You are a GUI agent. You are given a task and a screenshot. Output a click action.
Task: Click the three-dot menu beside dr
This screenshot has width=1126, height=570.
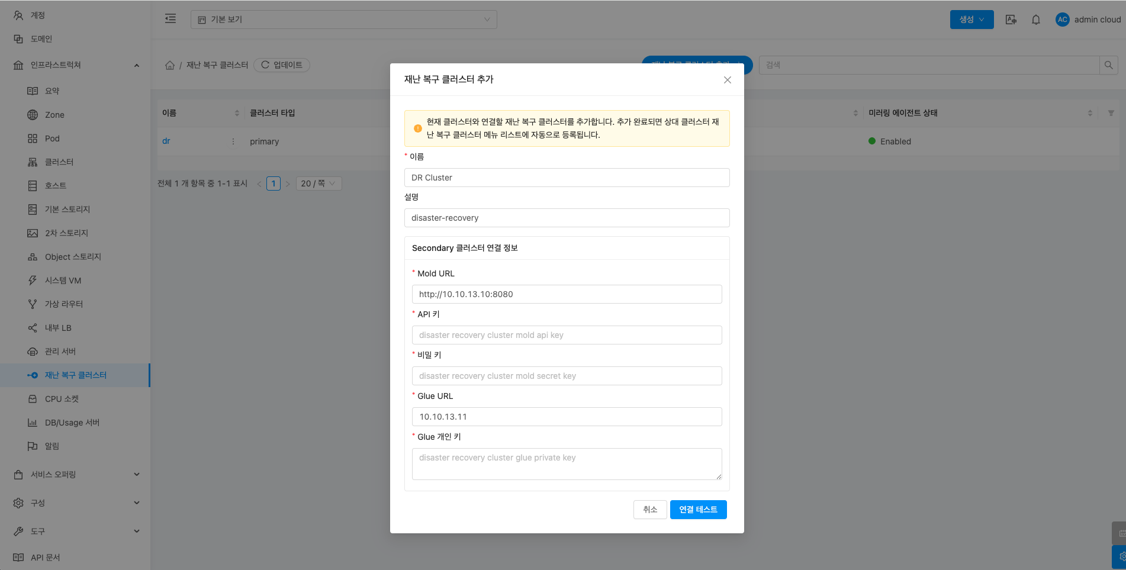(x=233, y=141)
